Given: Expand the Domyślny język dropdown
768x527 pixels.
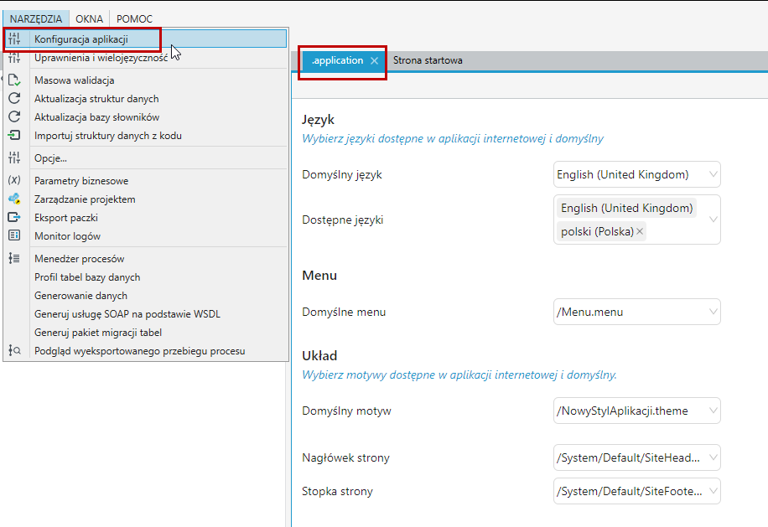Looking at the screenshot, I should (x=714, y=174).
